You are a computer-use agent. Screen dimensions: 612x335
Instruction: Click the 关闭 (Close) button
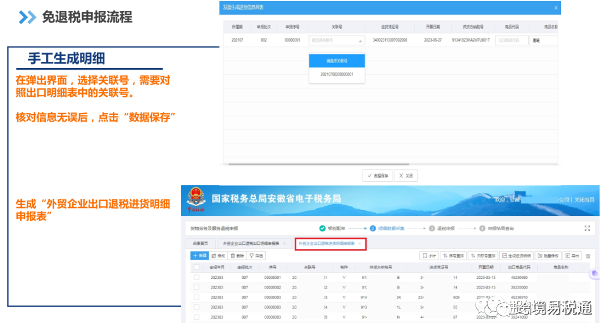click(x=406, y=175)
